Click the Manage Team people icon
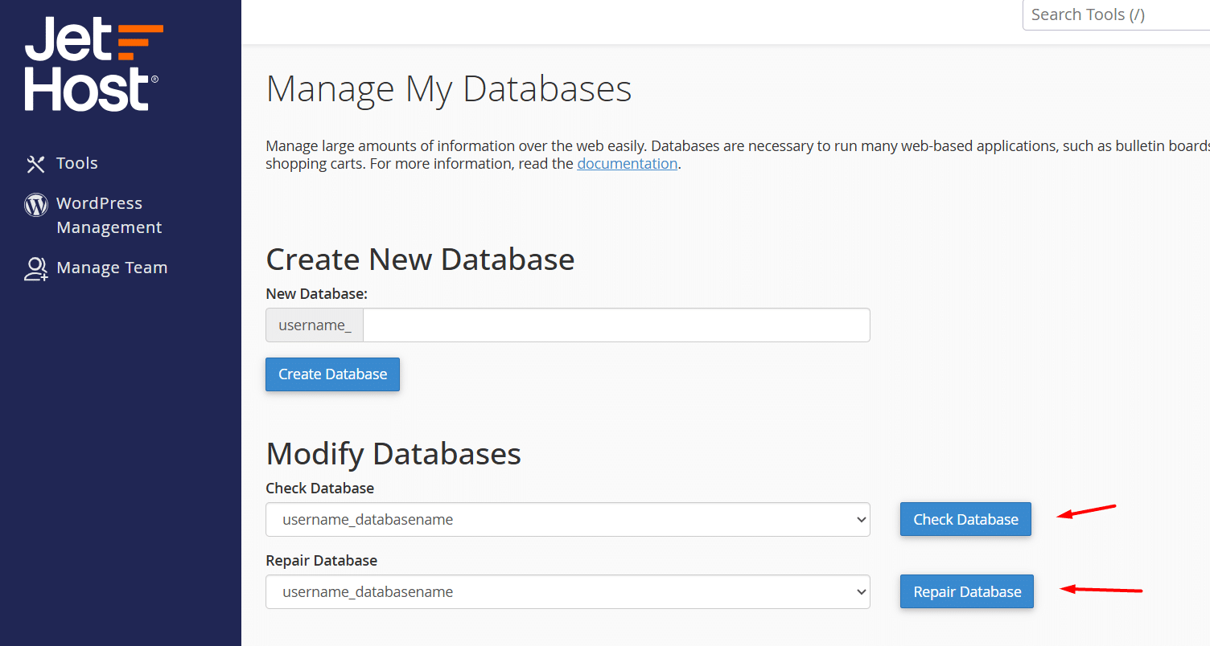 (36, 268)
